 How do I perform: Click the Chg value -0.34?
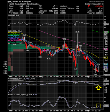(x=100, y=9)
